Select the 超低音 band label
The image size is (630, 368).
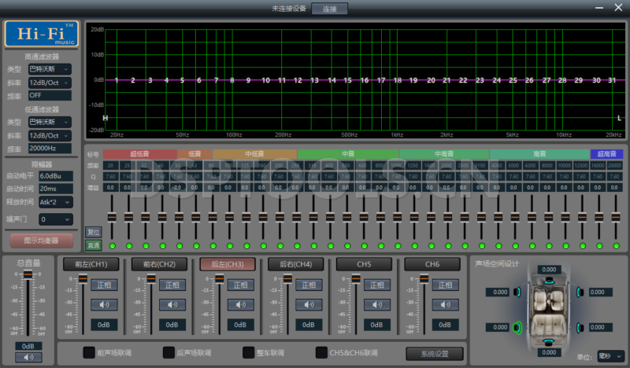coord(139,154)
